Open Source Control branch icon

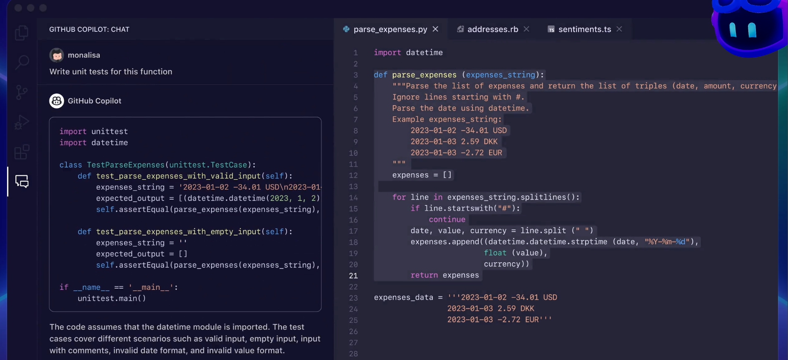point(22,92)
